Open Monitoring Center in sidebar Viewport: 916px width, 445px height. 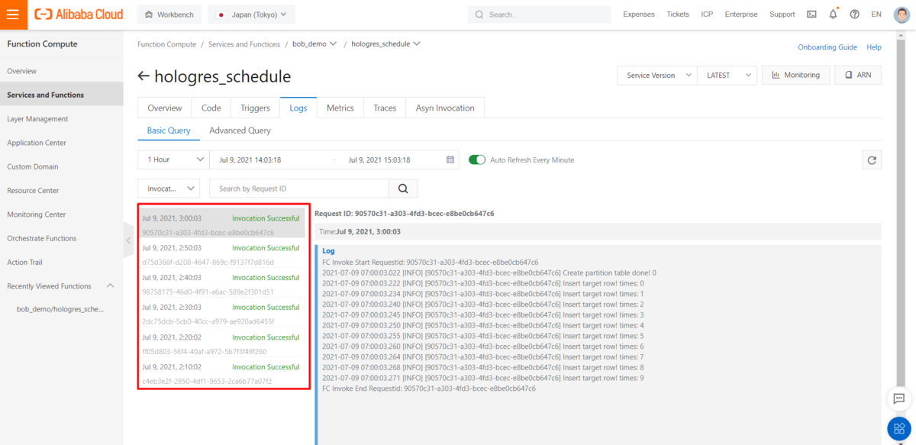click(x=61, y=214)
